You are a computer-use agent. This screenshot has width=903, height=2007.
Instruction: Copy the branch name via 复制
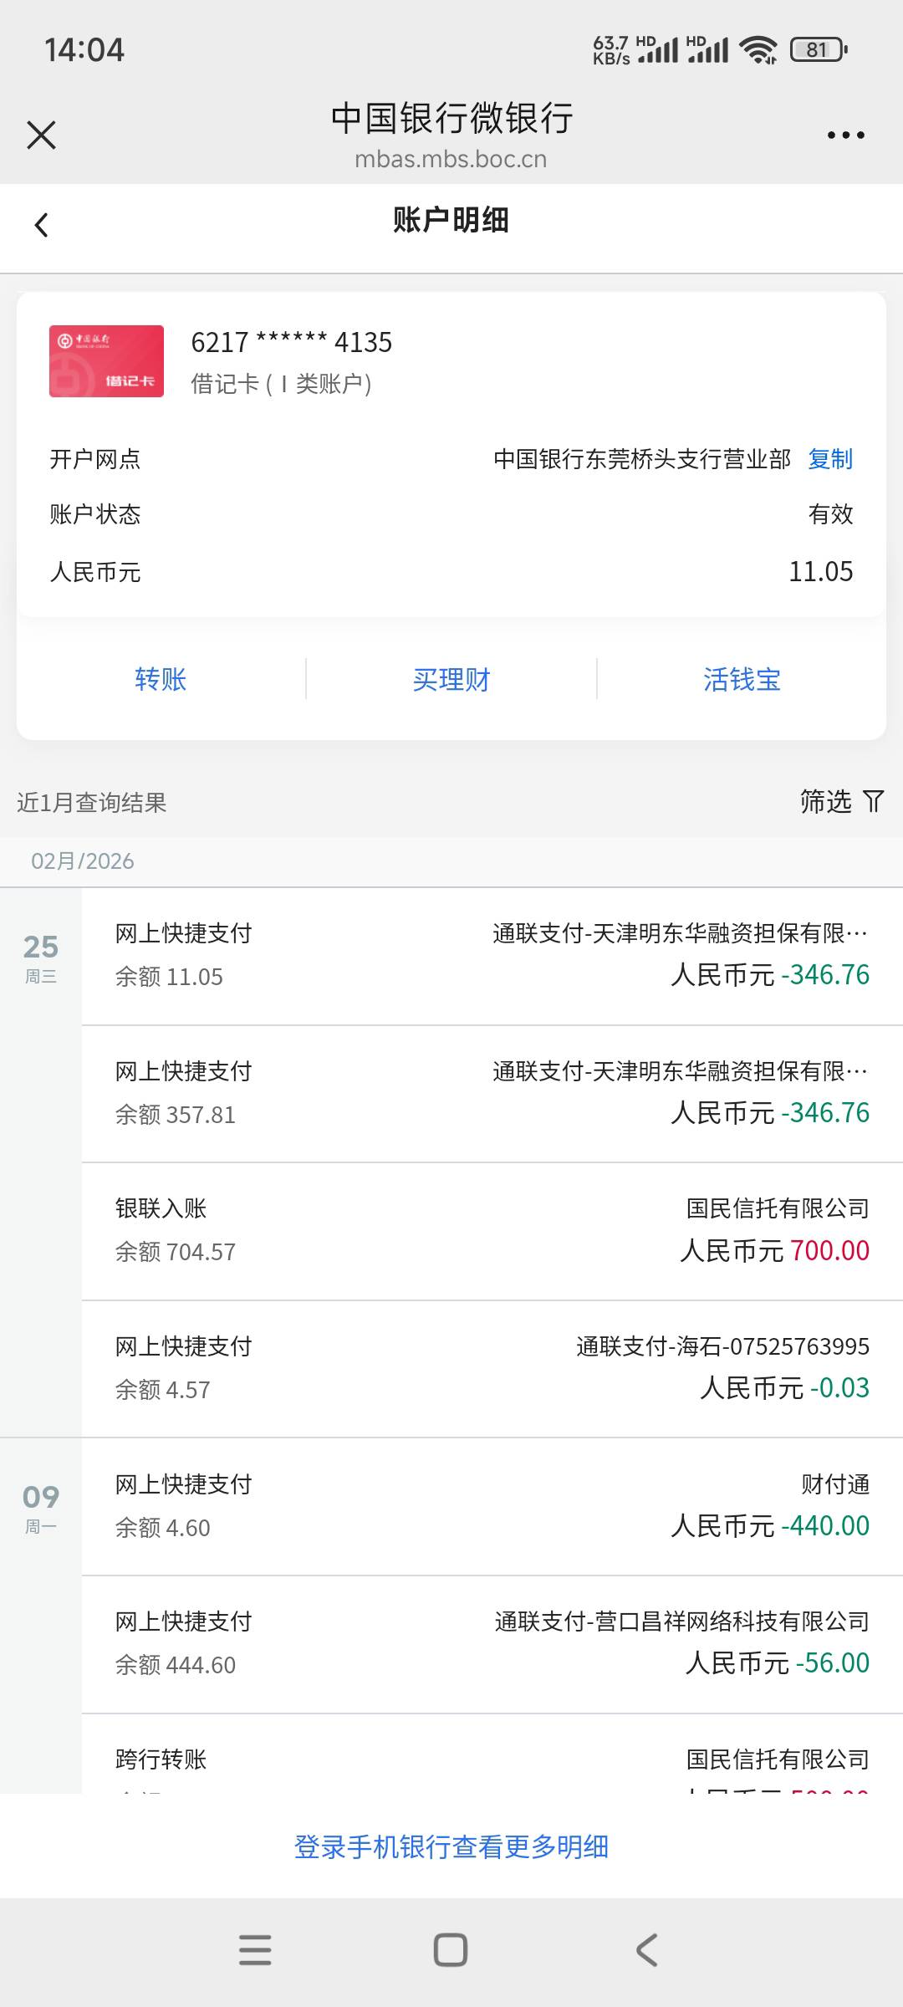tap(830, 459)
